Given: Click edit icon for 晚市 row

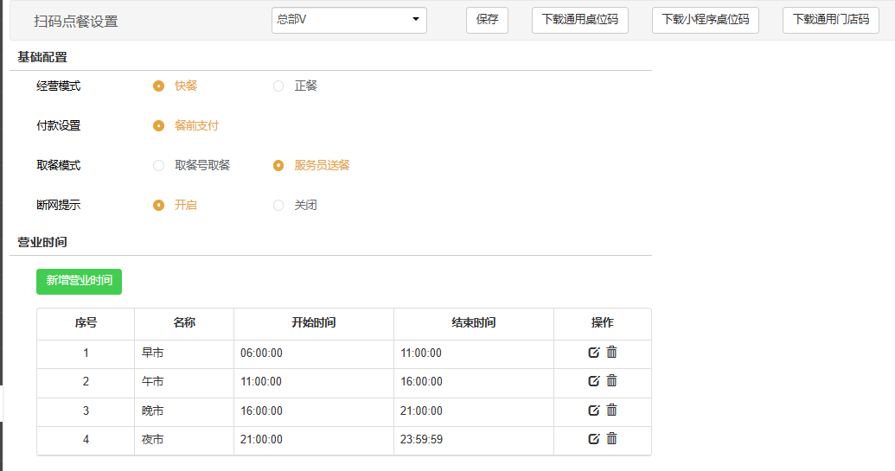Looking at the screenshot, I should tap(593, 411).
